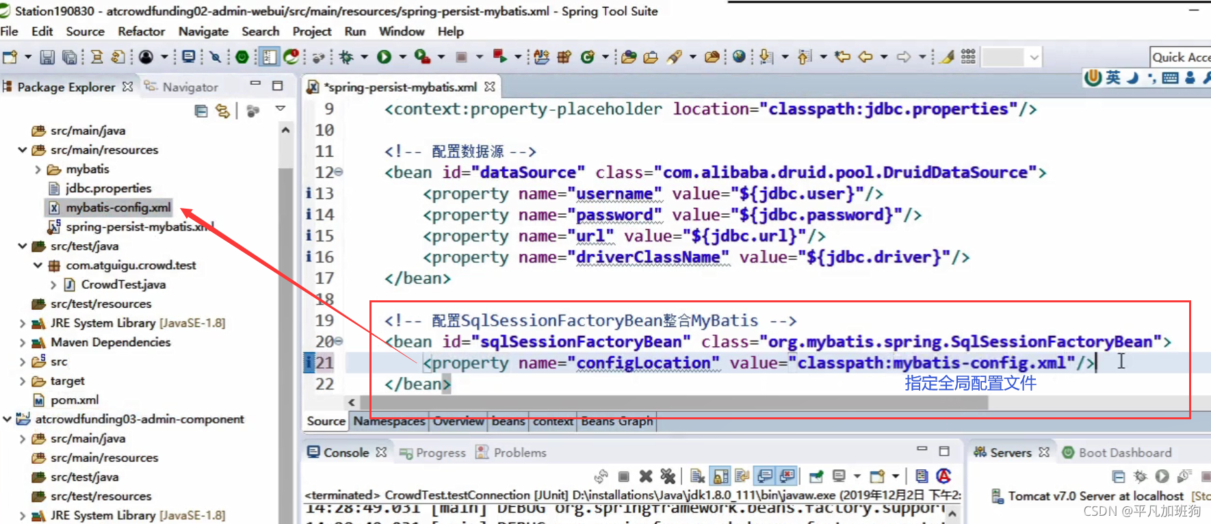
Task: Click the Clear Console icon
Action: click(697, 476)
